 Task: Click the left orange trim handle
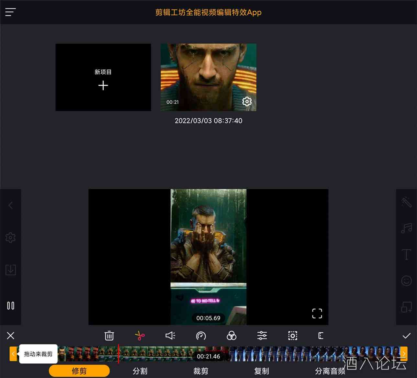point(13,354)
